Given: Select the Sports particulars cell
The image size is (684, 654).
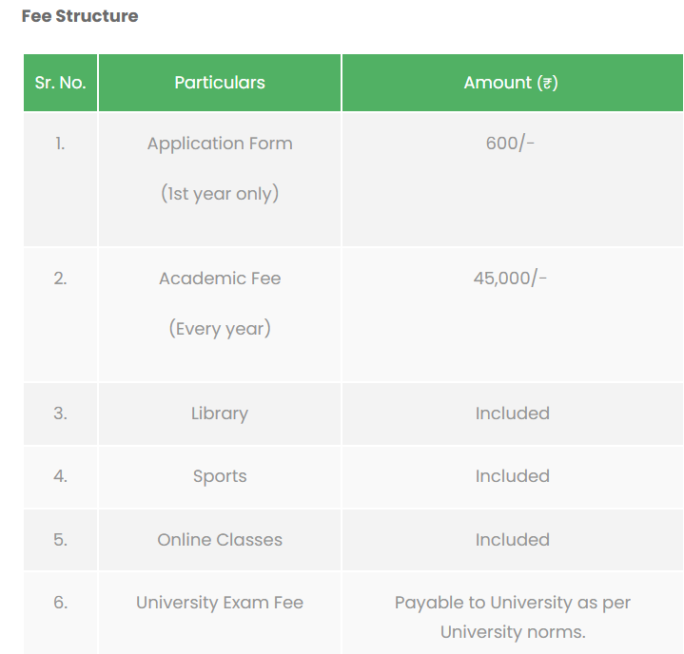Looking at the screenshot, I should tap(220, 476).
